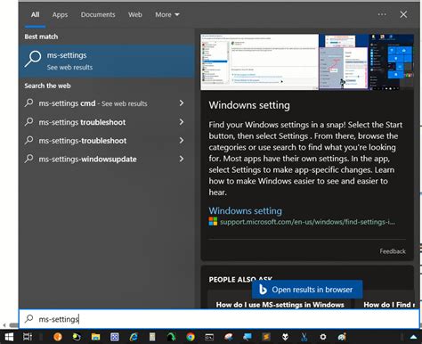Click the ms-settings search input box

pyautogui.click(x=219, y=319)
